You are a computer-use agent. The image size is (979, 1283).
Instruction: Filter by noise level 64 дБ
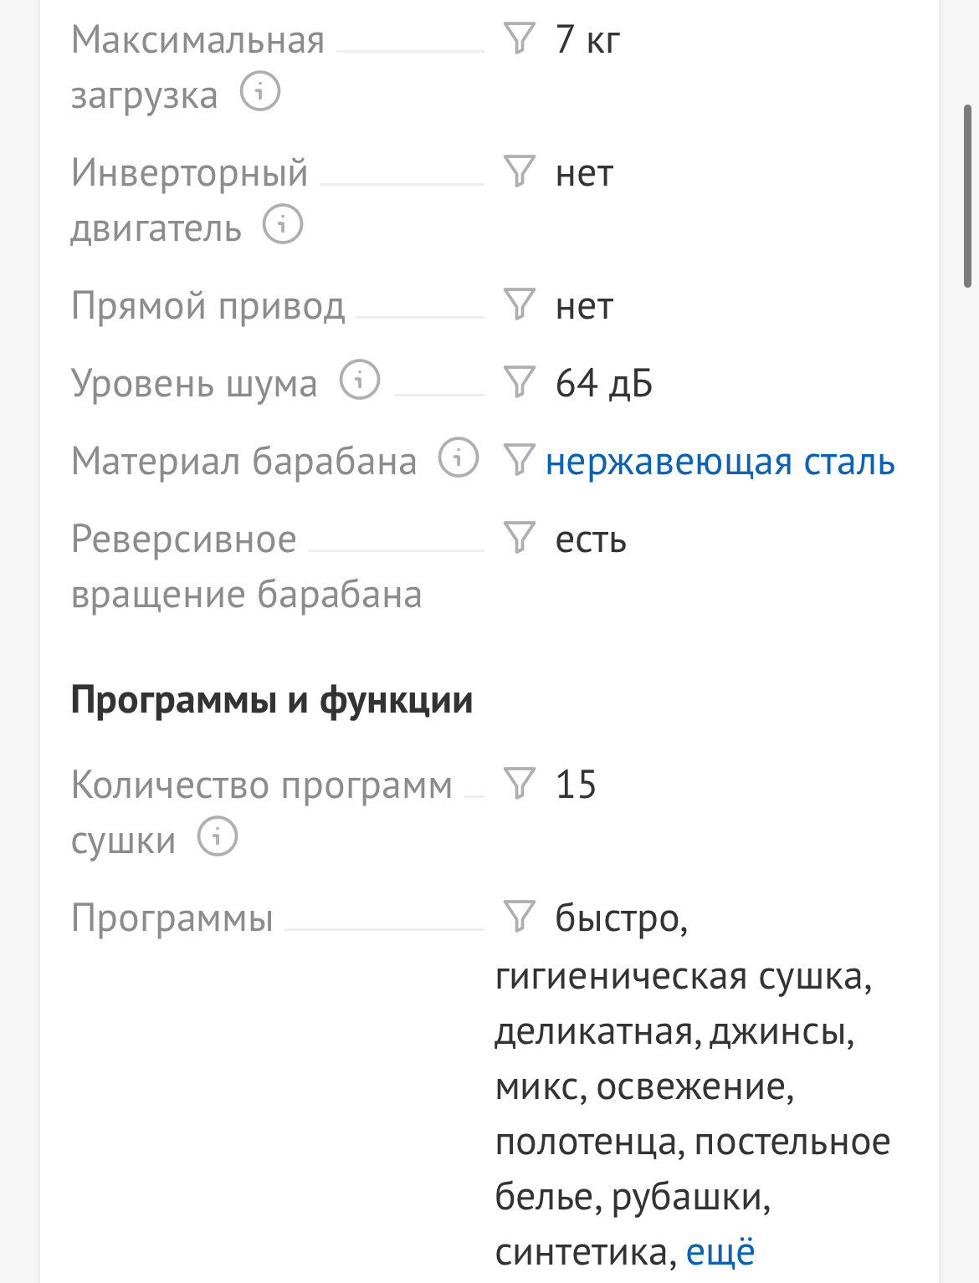pyautogui.click(x=519, y=382)
